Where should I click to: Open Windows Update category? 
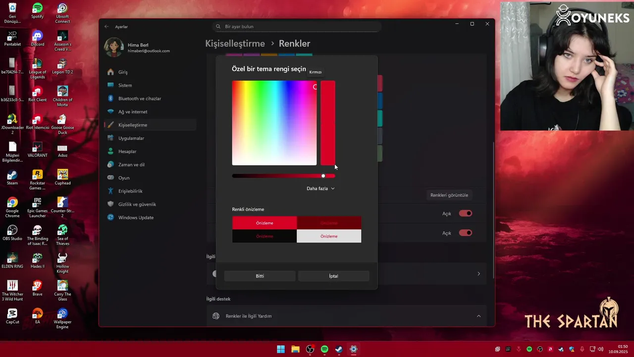coord(151,217)
